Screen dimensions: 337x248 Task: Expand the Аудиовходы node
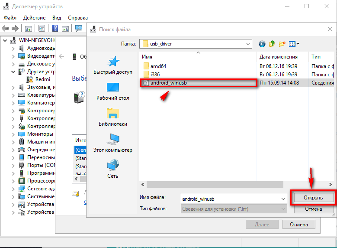click(x=13, y=49)
